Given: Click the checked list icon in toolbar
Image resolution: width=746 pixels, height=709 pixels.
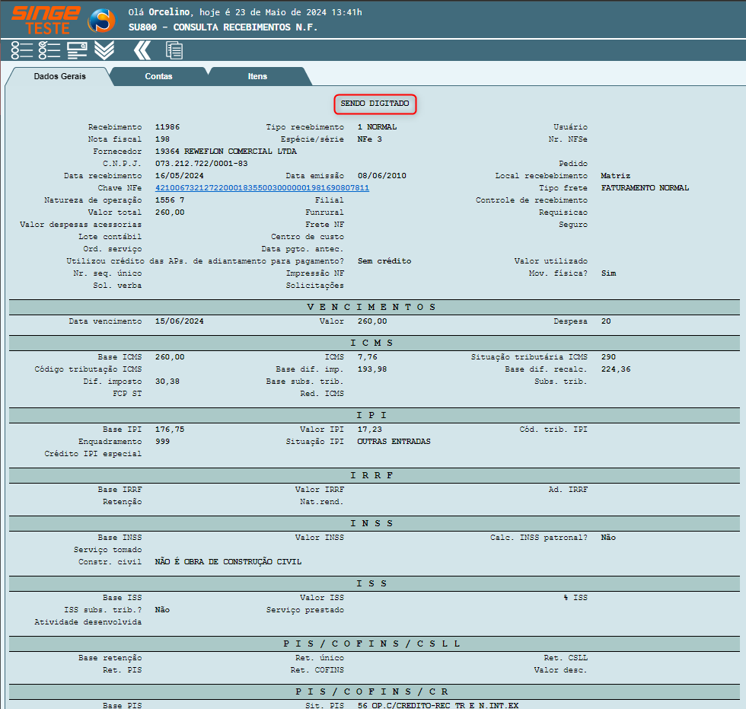Looking at the screenshot, I should coord(49,50).
